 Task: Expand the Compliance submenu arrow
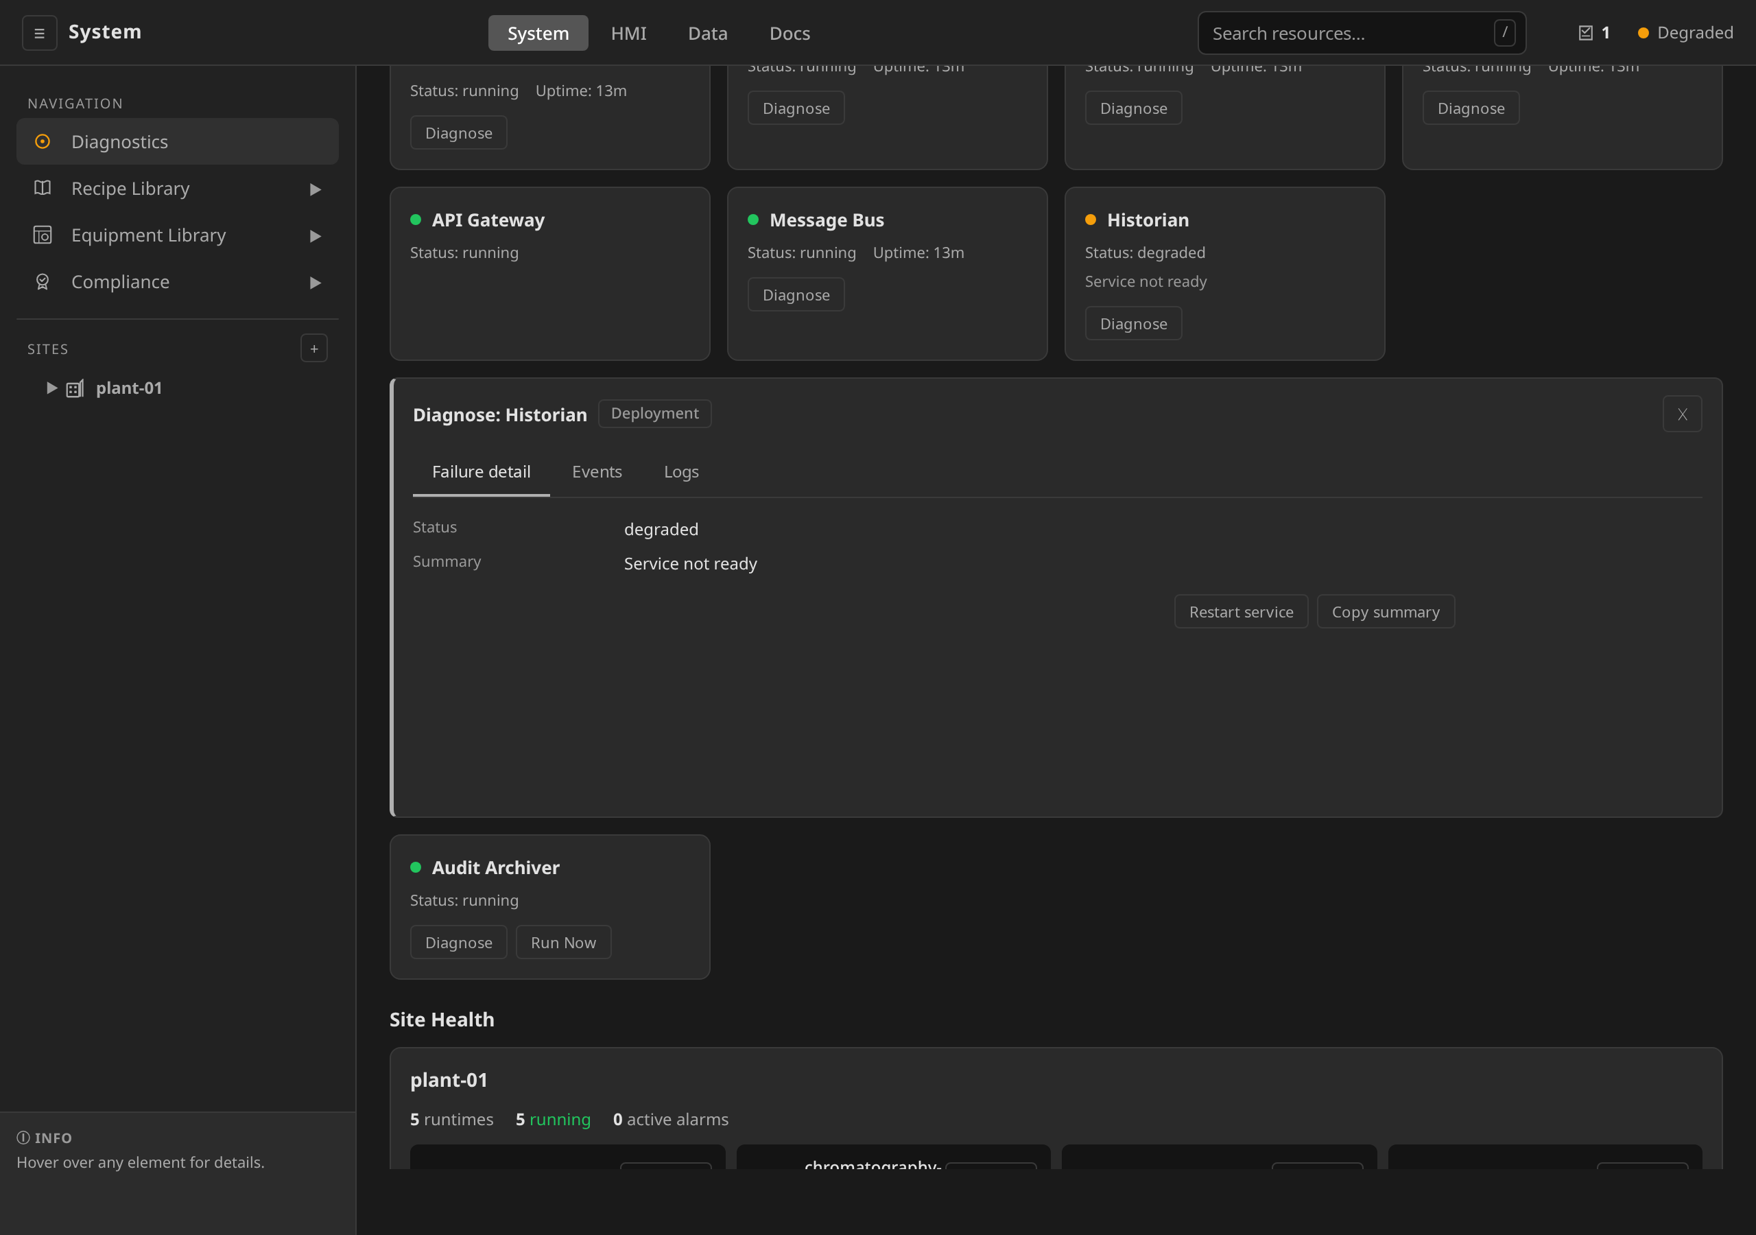[x=315, y=283]
